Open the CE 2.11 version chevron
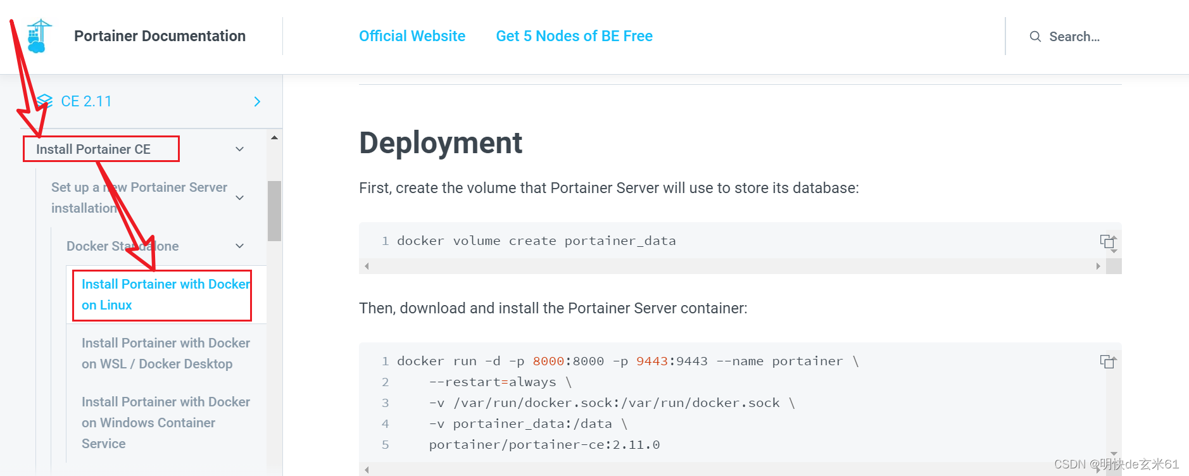Screen dimensions: 1189x476 pyautogui.click(x=257, y=102)
